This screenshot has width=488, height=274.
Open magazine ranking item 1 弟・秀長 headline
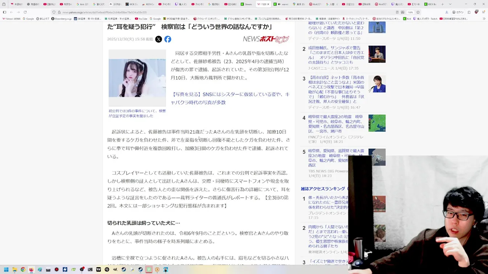328,202
